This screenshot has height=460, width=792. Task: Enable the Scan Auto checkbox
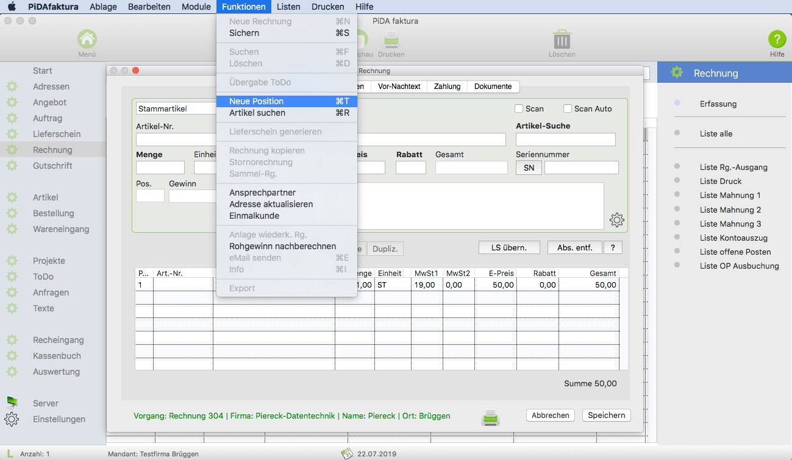click(x=568, y=108)
